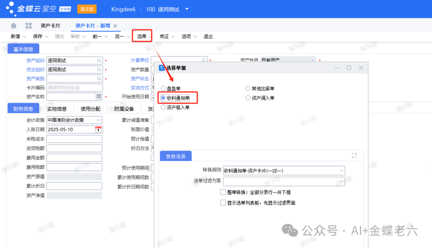
Task: Open calendar picker for 入账日期
Action: [98, 129]
